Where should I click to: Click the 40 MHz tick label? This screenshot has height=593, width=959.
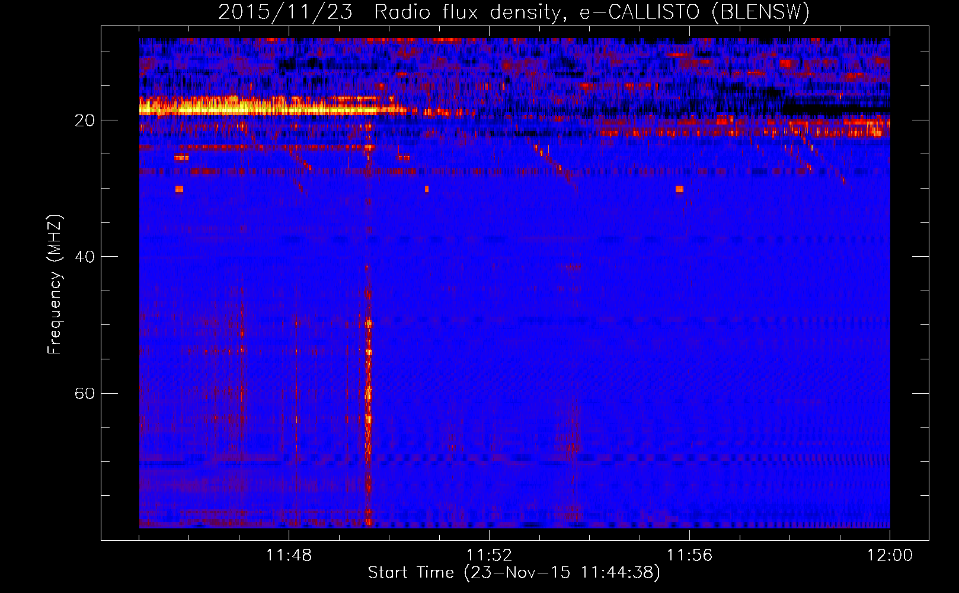click(85, 257)
